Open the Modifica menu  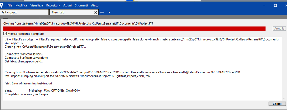[x=21, y=5]
